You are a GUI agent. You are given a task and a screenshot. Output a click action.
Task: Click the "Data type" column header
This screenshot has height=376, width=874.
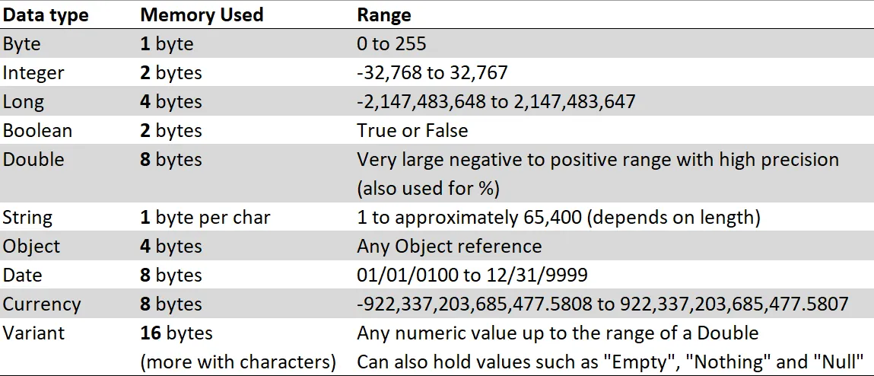(46, 14)
